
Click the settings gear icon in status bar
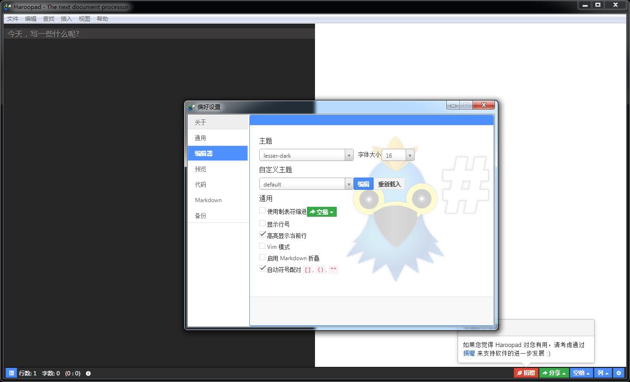619,373
